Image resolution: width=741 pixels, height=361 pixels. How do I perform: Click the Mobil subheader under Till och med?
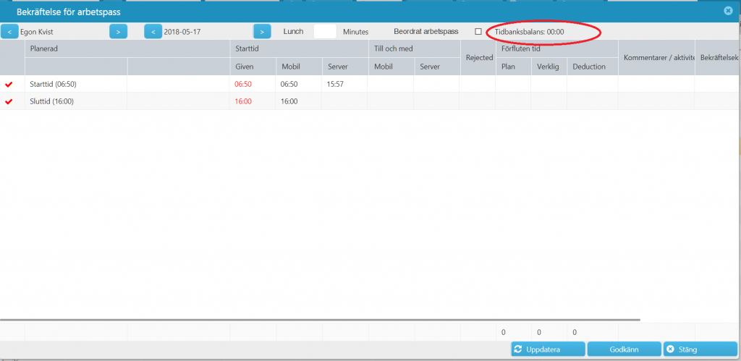[391, 67]
